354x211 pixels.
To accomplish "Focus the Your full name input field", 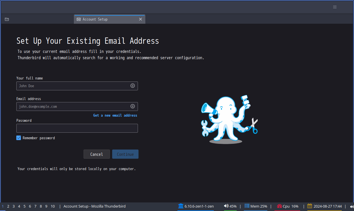I will pyautogui.click(x=77, y=86).
